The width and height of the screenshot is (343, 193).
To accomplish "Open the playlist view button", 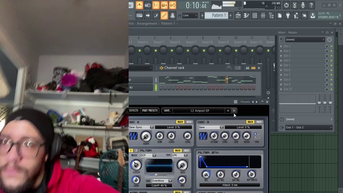I will (238, 16).
